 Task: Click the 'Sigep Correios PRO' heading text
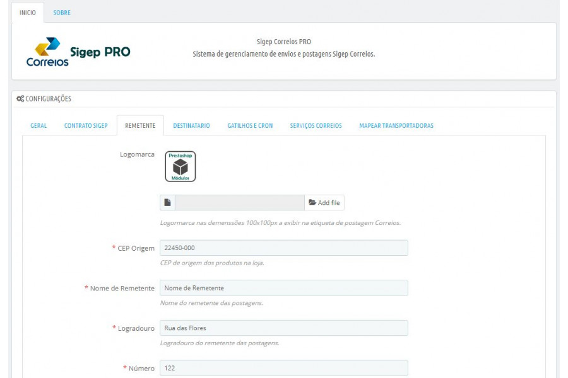point(284,42)
